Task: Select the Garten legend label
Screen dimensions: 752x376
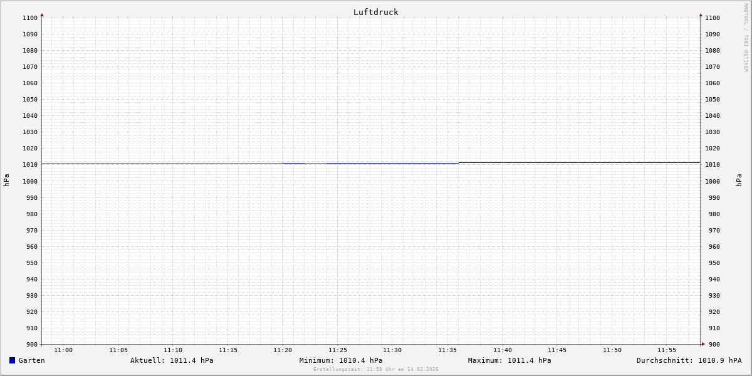Action: pos(32,360)
